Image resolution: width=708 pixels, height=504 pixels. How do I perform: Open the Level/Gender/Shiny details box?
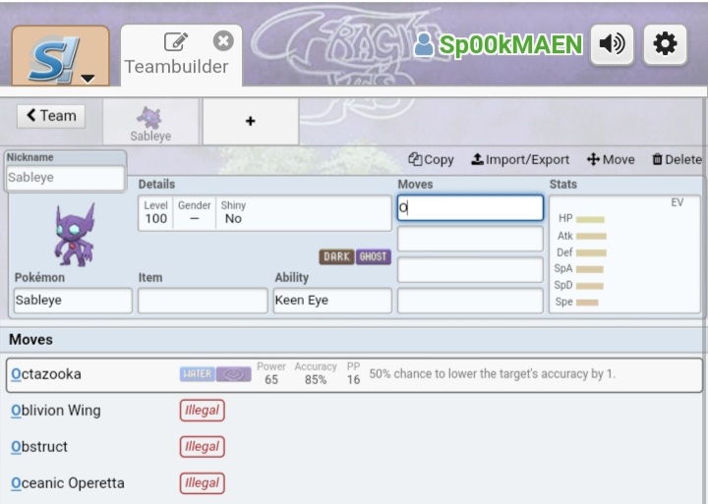[265, 213]
